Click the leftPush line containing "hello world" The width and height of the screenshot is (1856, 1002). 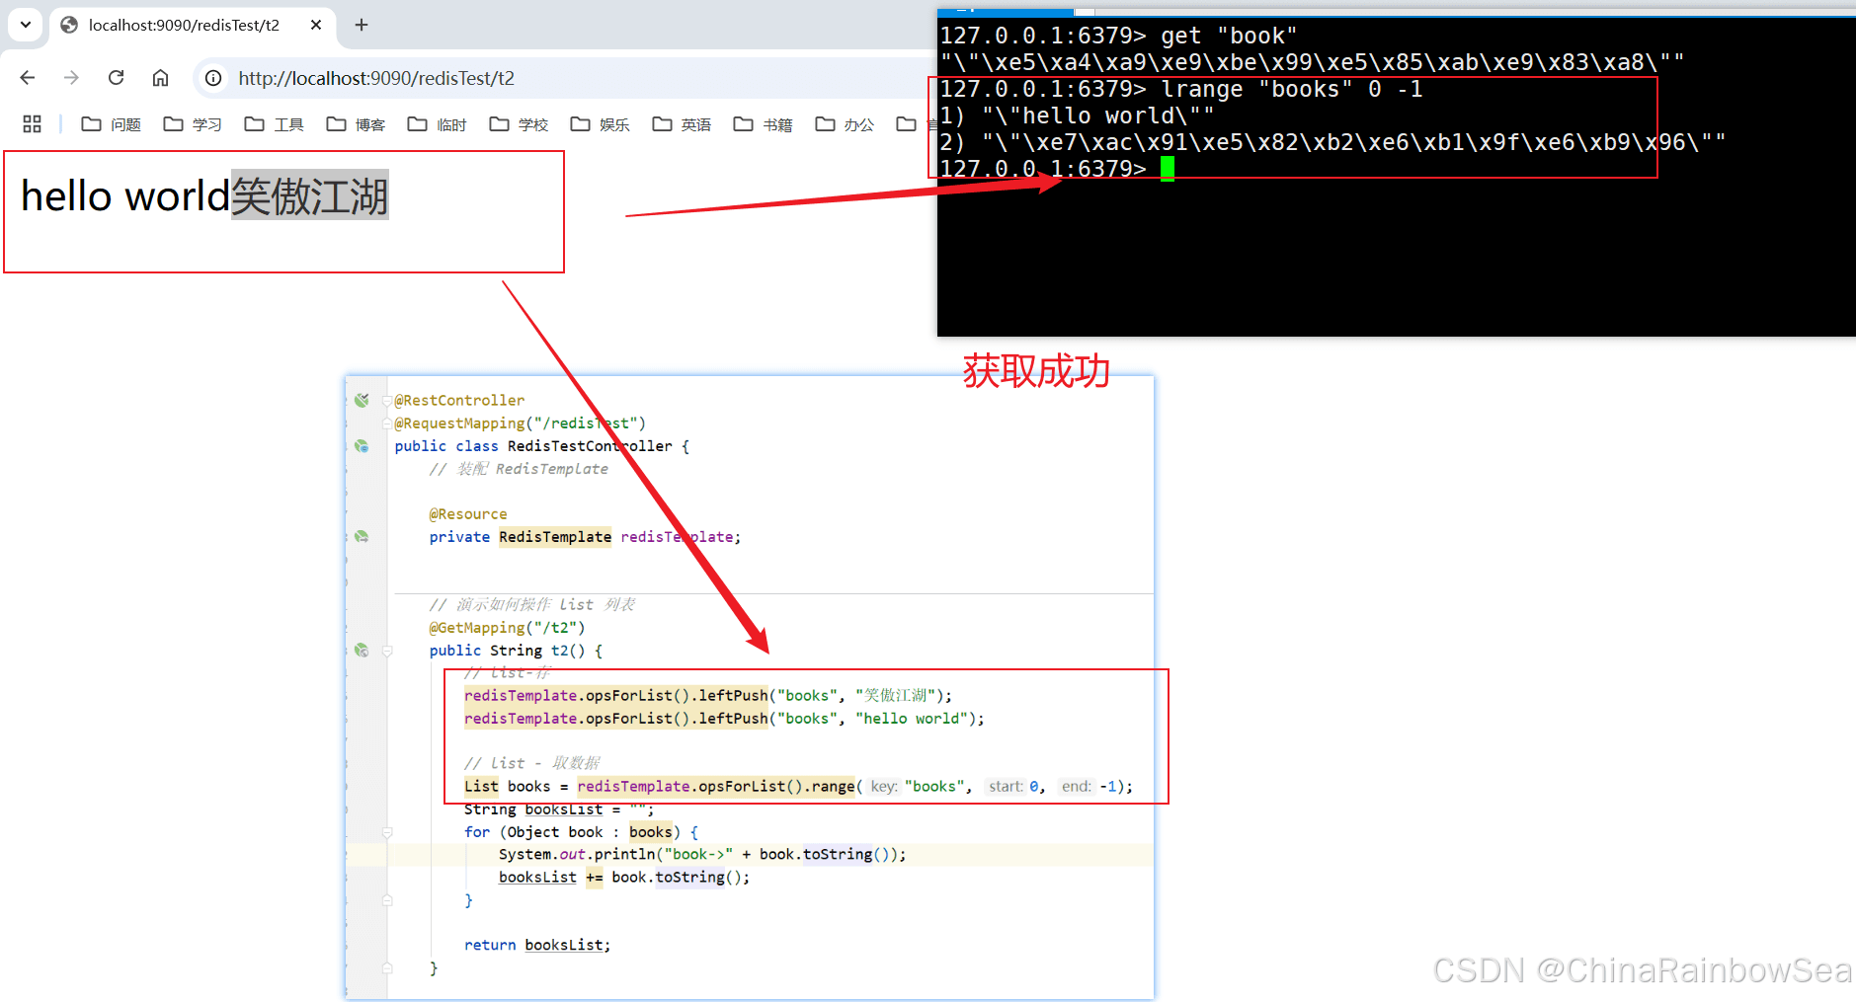(x=724, y=719)
